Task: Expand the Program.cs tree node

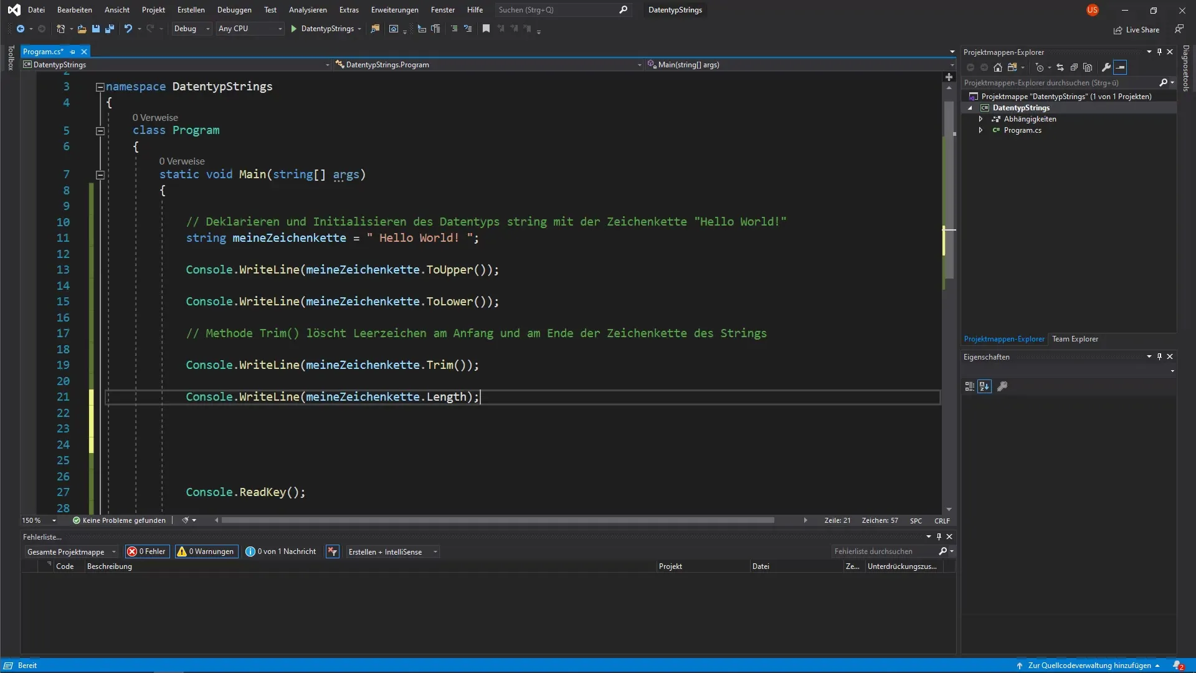Action: [980, 130]
